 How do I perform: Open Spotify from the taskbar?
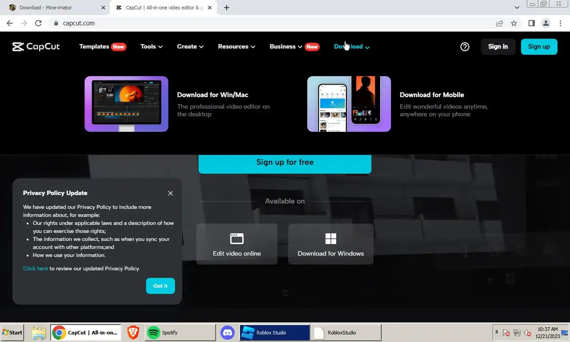[180, 332]
